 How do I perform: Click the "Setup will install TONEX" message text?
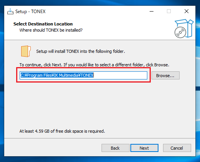(80, 51)
